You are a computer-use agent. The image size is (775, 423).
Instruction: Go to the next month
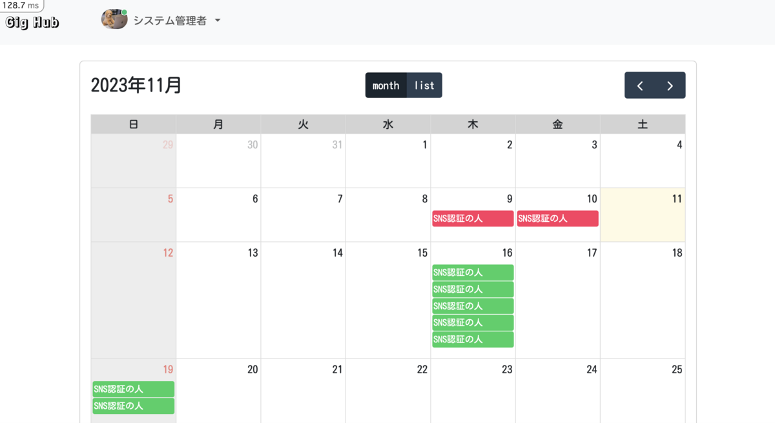coord(670,85)
